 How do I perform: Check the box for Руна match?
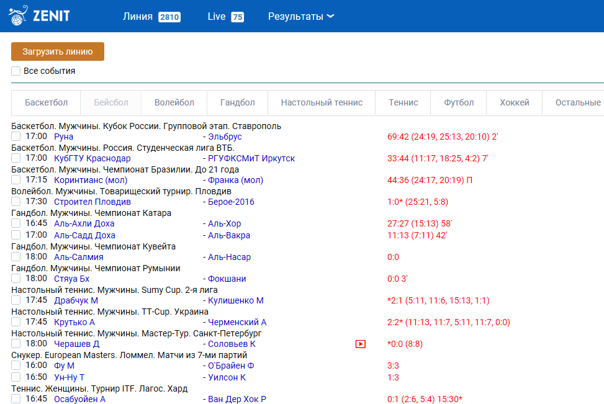tap(16, 137)
